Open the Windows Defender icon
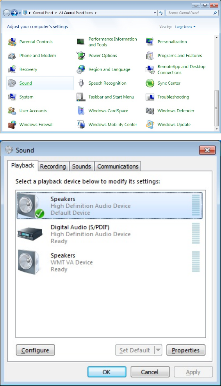Viewport: 221px width, 386px height. pyautogui.click(x=150, y=111)
